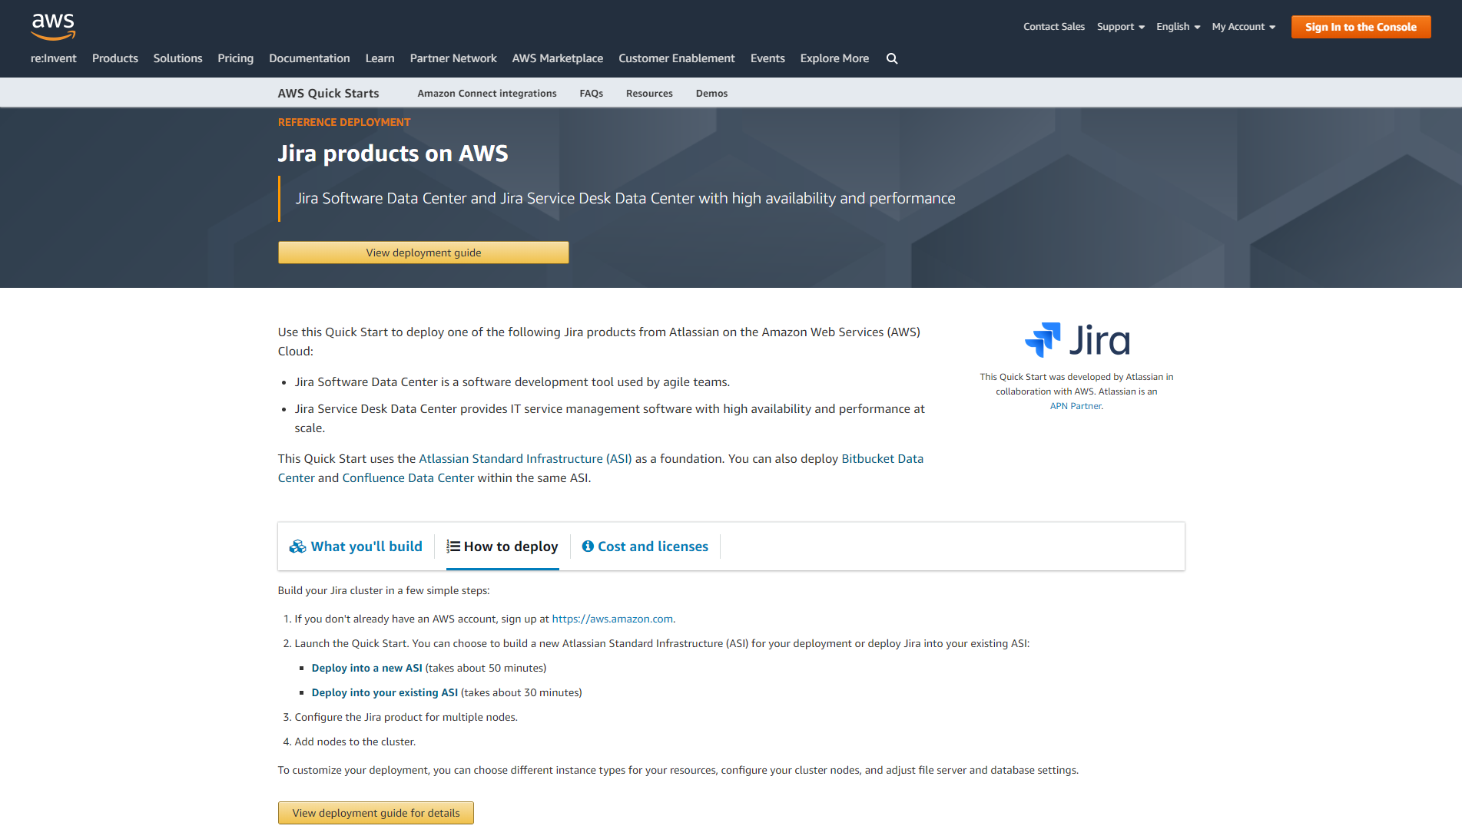Click Sign In to the Console
Screen dimensions: 1462x829
click(1361, 27)
